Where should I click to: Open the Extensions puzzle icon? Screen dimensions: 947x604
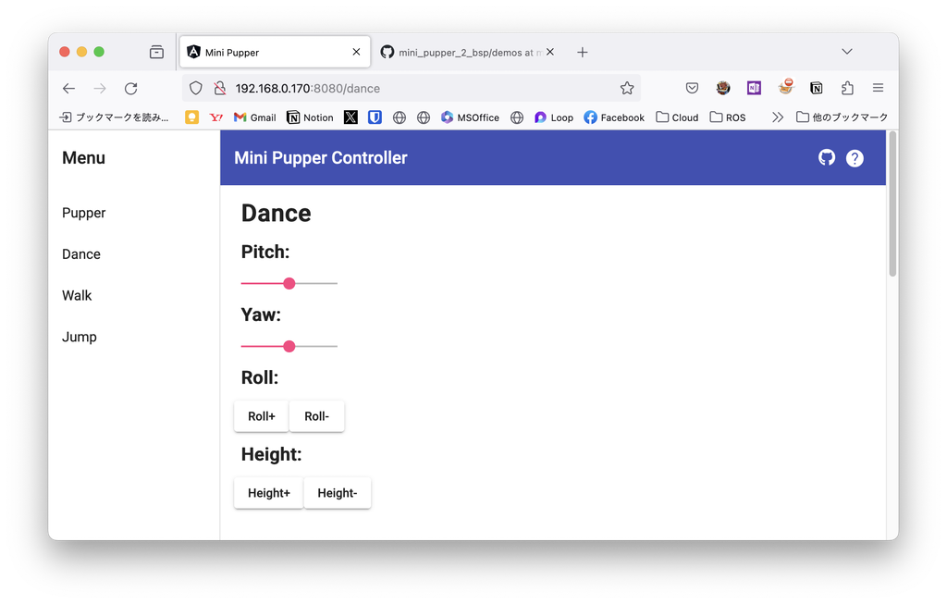click(847, 89)
